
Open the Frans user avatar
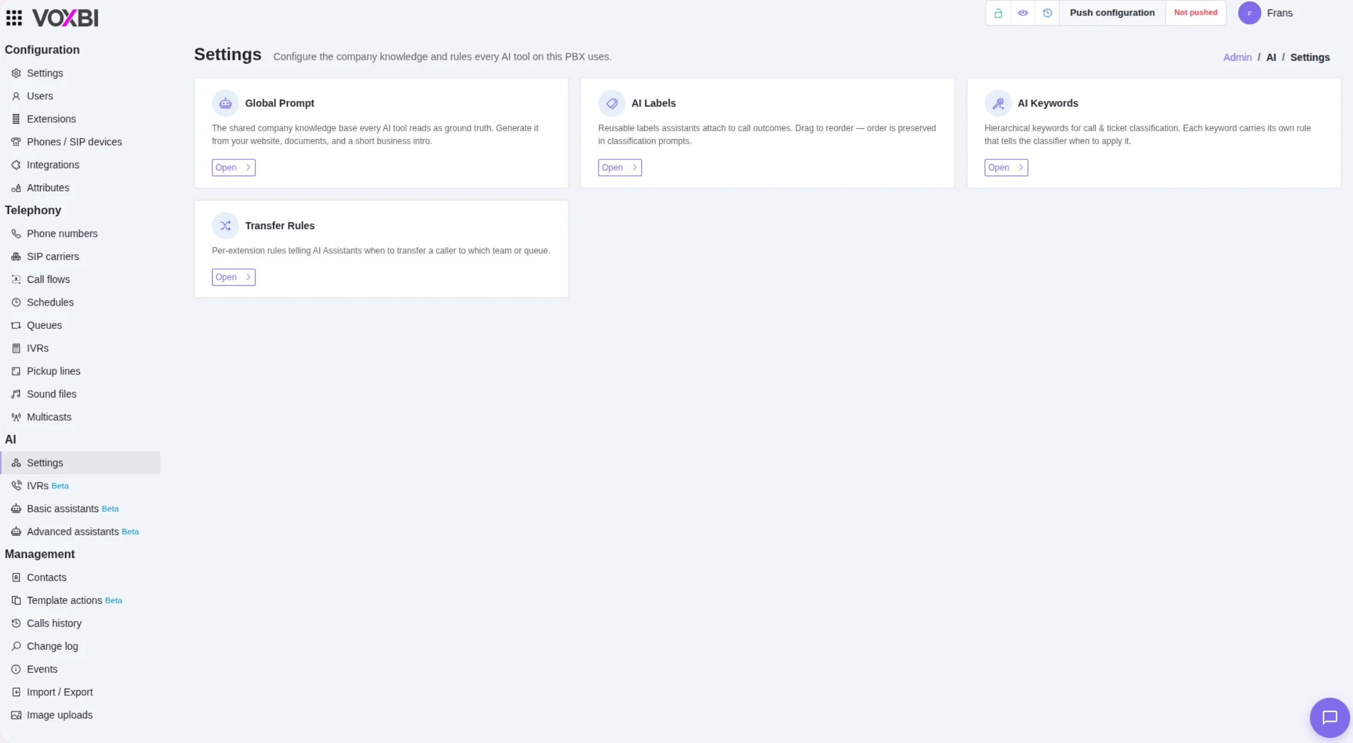click(x=1249, y=13)
